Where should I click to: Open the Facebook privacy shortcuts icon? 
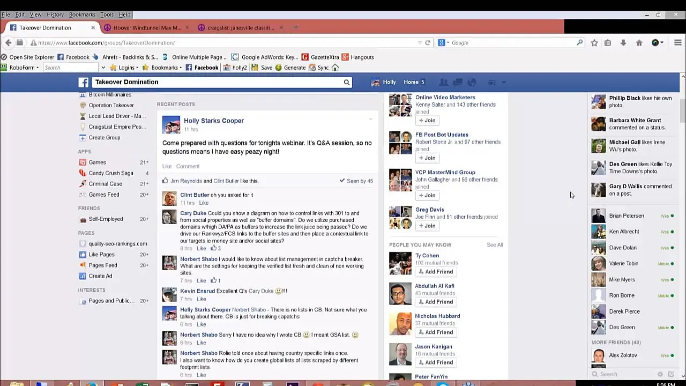[x=491, y=82]
